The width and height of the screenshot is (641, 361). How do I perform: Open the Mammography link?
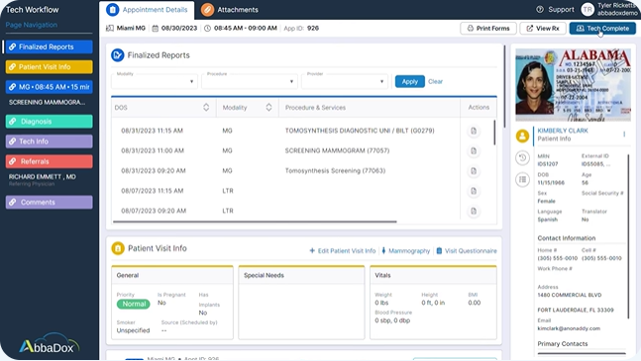405,251
